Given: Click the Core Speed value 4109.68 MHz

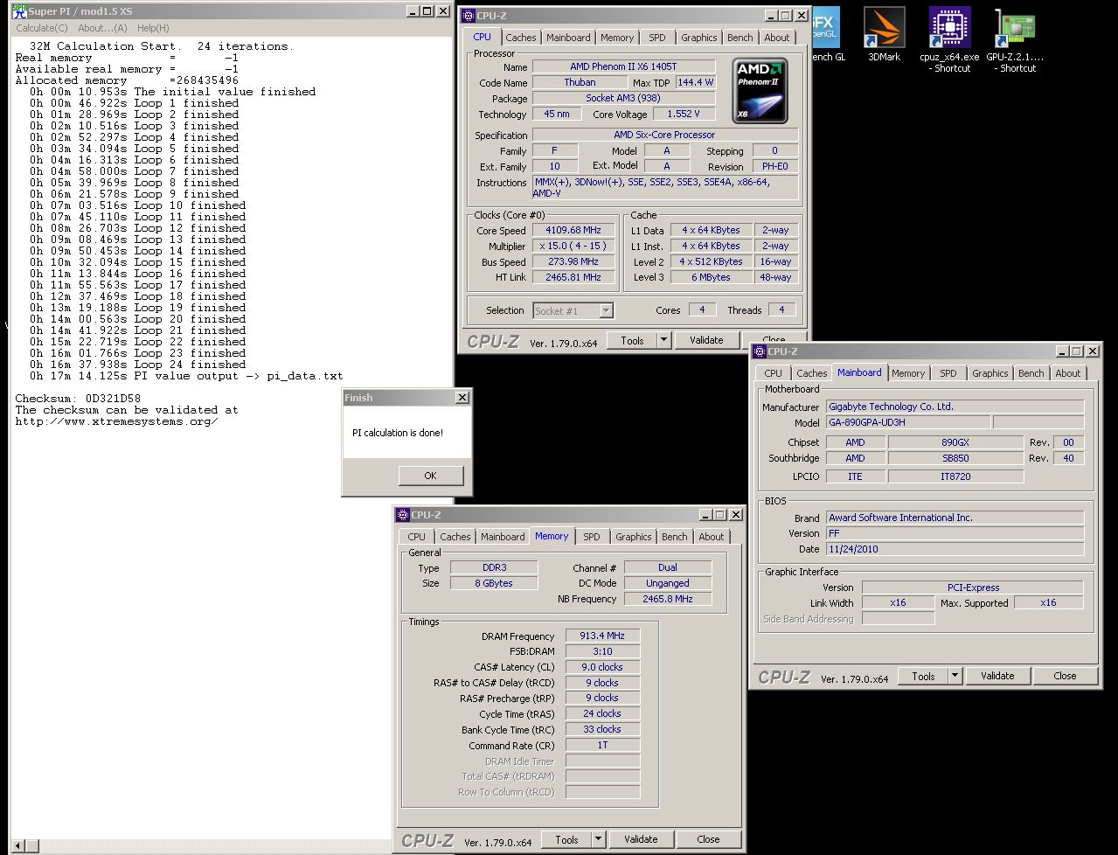Looking at the screenshot, I should click(573, 231).
